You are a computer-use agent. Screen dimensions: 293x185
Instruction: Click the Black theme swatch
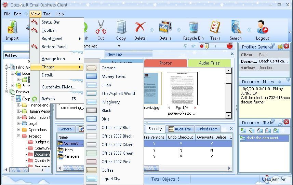coord(92,110)
